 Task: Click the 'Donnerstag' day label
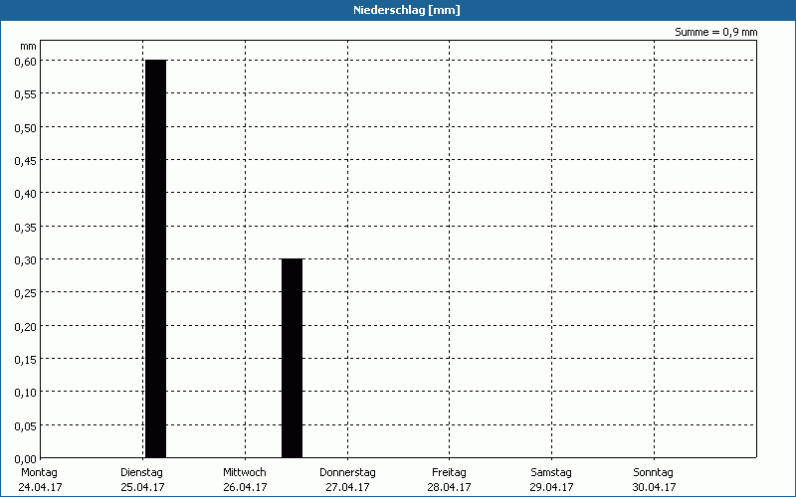click(347, 472)
